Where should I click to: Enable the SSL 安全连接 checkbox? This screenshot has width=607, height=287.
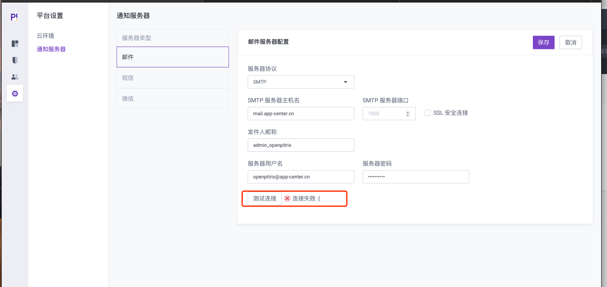click(x=428, y=113)
